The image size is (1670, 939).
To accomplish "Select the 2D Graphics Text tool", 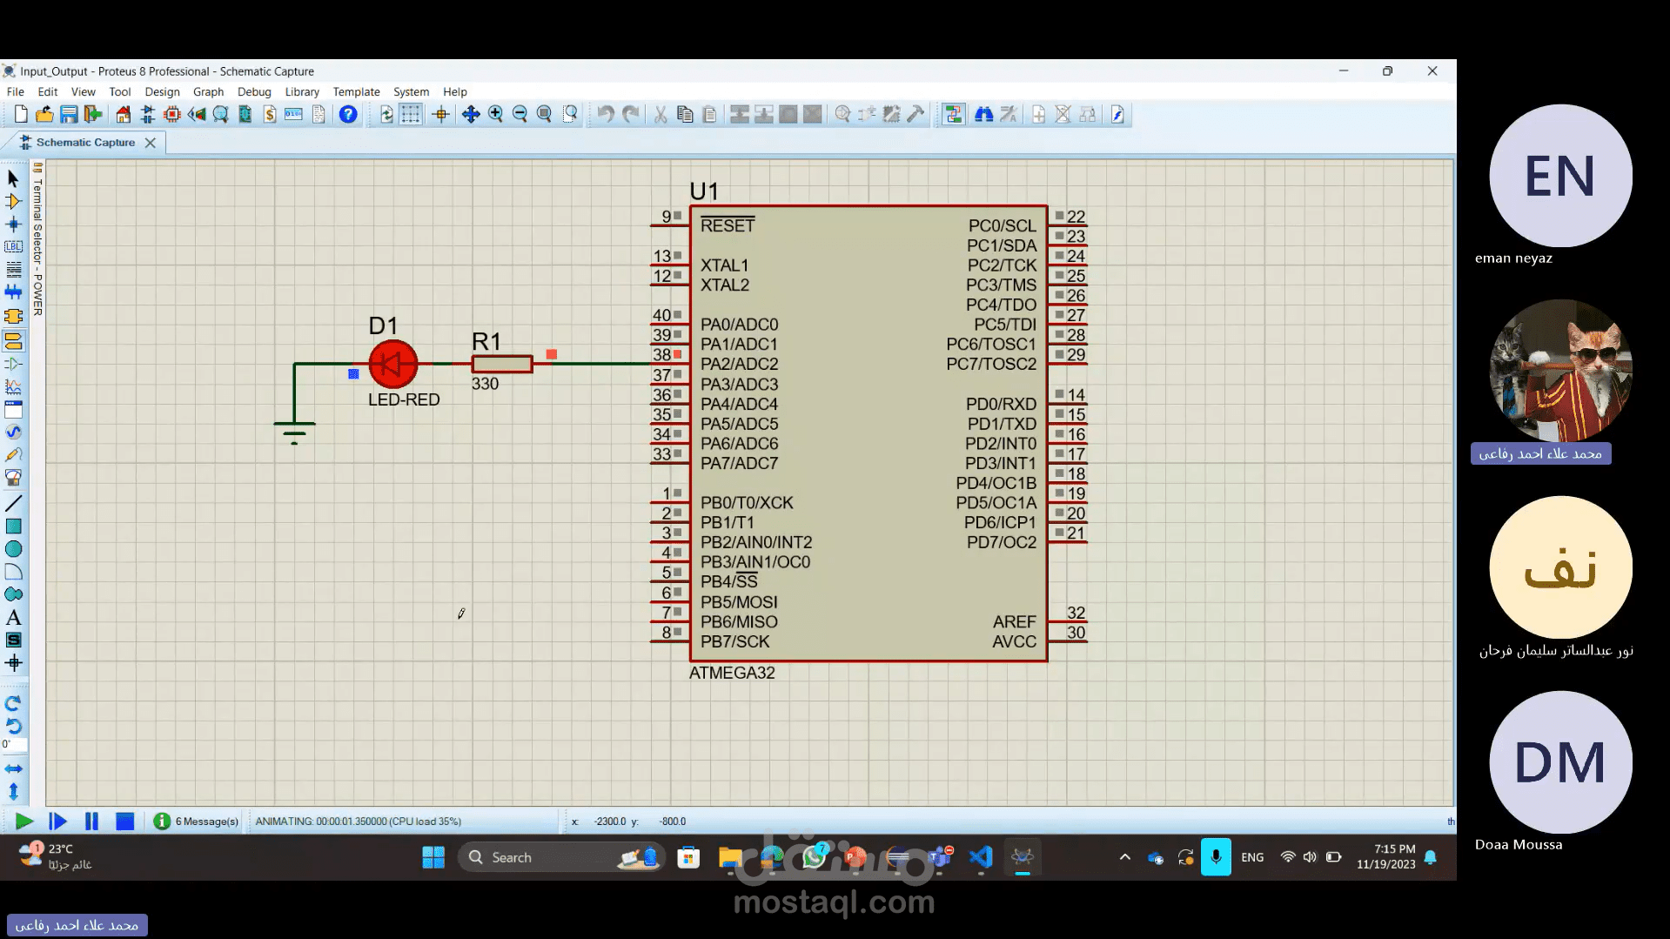I will click(x=13, y=618).
